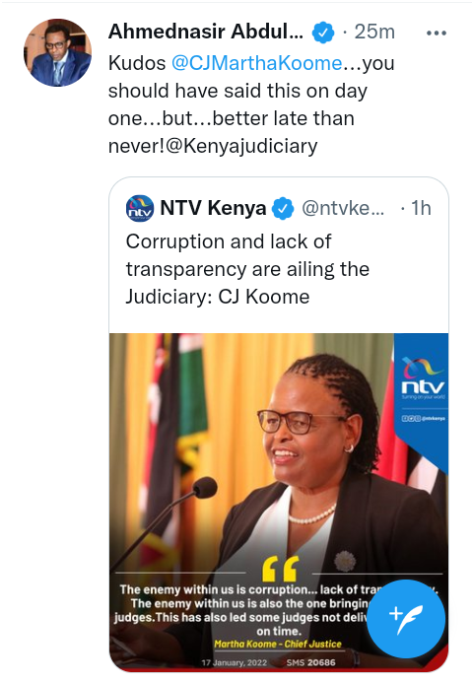Tap the 17 January, 2022 date label
Screen dimensions: 473x684
234,662
